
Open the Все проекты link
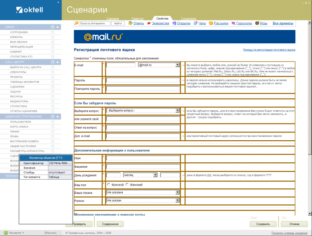(283, 23)
